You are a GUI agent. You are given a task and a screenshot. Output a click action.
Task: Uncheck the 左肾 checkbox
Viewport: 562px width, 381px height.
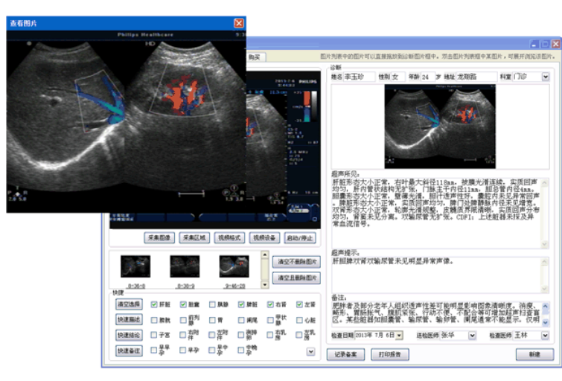(299, 304)
